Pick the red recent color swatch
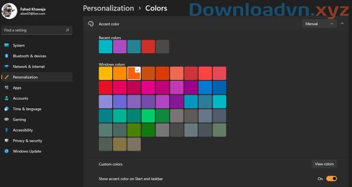The width and height of the screenshot is (352, 187). 148,47
